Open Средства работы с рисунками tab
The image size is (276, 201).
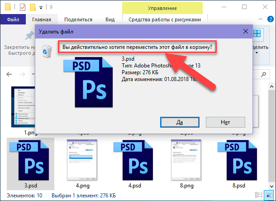(x=165, y=19)
